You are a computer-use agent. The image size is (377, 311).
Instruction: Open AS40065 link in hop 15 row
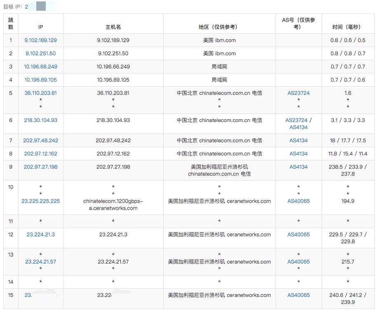(x=298, y=295)
